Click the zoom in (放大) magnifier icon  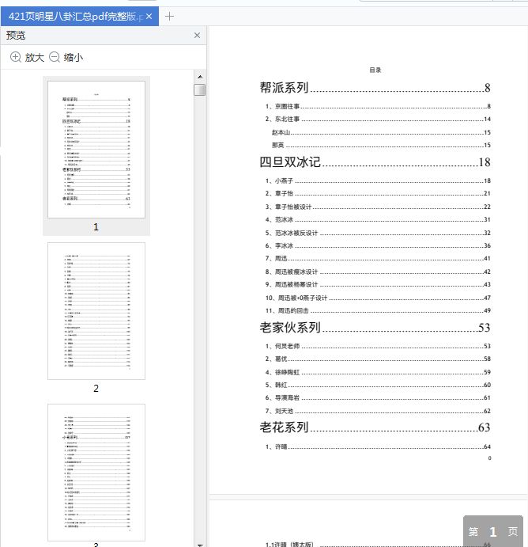[16, 57]
